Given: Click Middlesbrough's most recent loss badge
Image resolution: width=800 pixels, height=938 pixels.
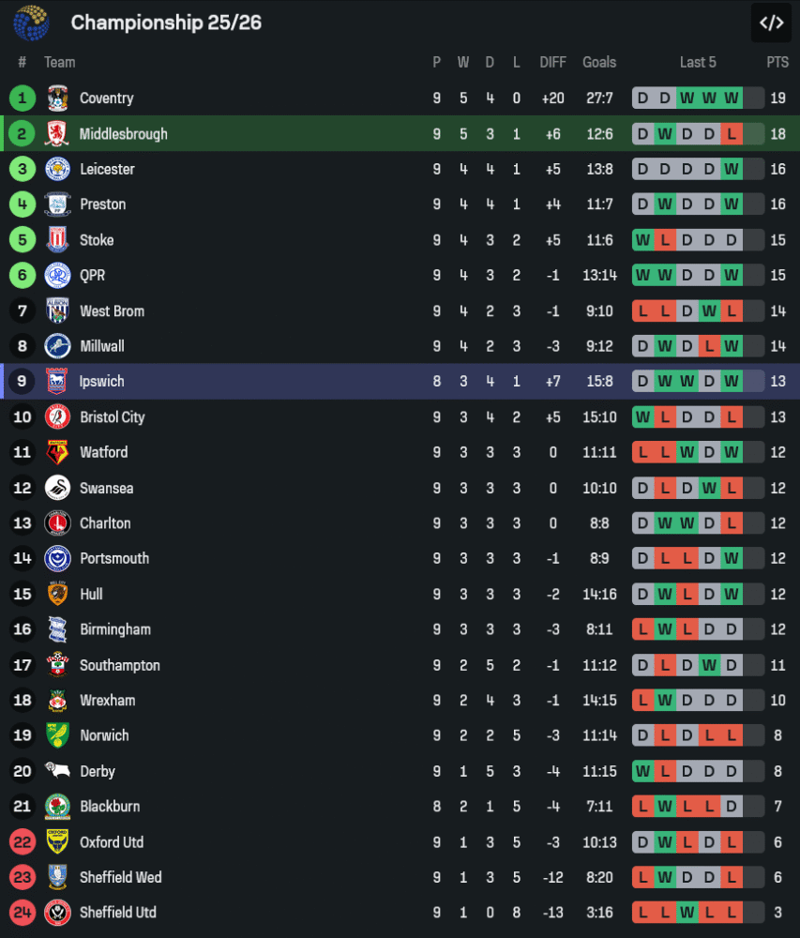Looking at the screenshot, I should pos(732,134).
